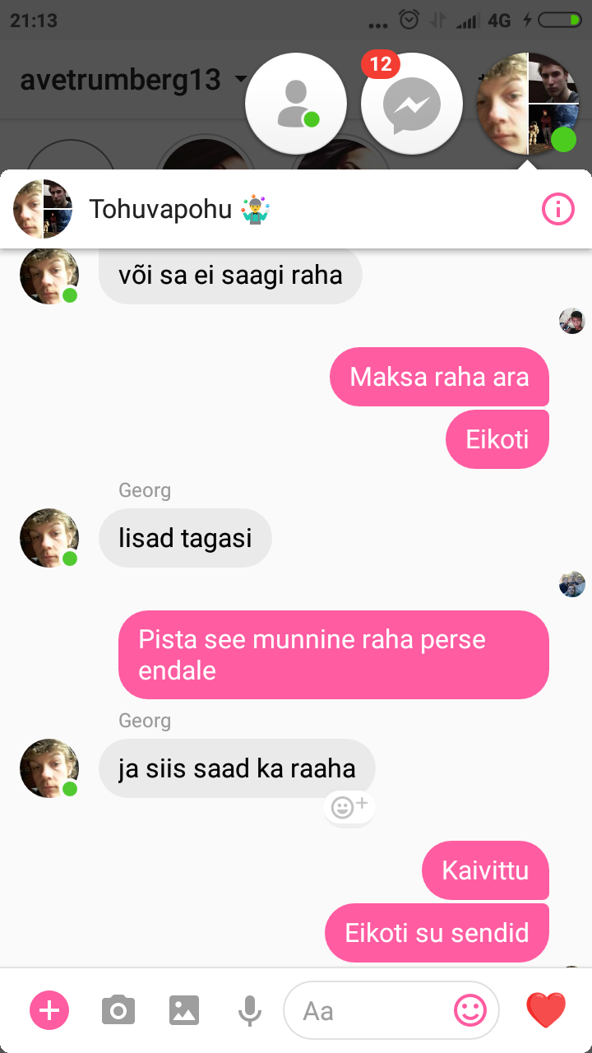592x1053 pixels.
Task: Add reaction to "ja siis saad ka raaha"
Action: click(x=349, y=808)
